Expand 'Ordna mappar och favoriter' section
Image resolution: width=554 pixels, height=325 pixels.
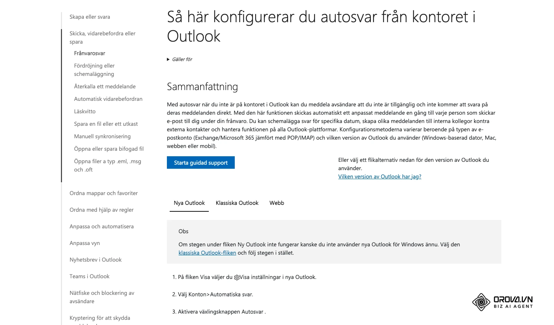click(x=104, y=193)
